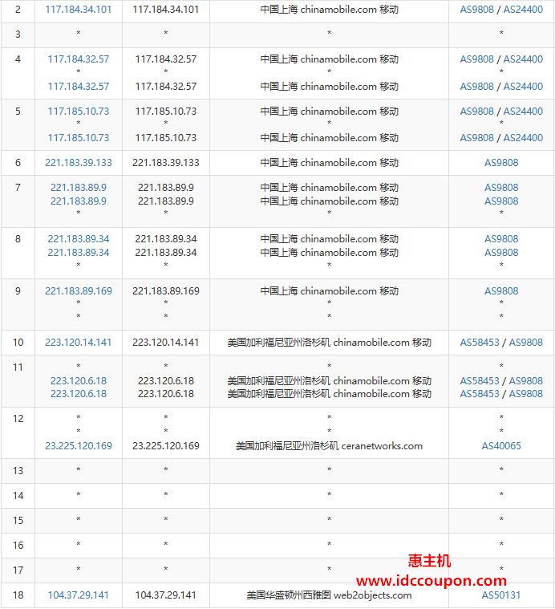The width and height of the screenshot is (555, 609).
Task: Click hop number 11 cell
Action: click(x=18, y=381)
